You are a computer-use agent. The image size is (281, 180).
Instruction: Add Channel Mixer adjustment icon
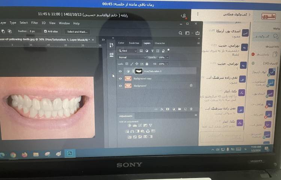(x=148, y=131)
